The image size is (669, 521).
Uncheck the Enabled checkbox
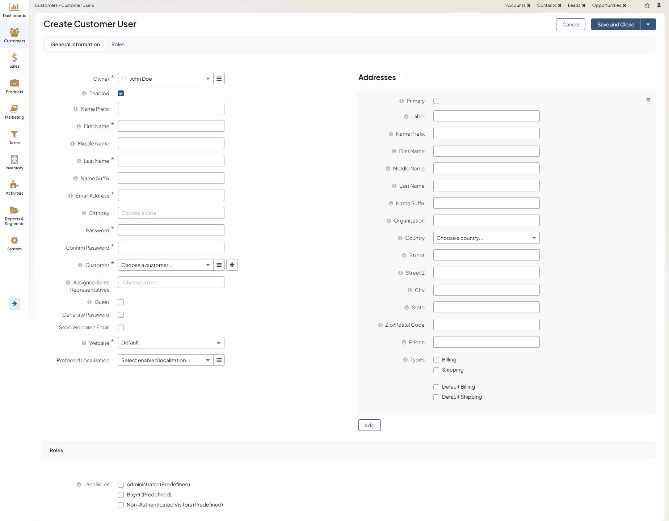(x=121, y=93)
